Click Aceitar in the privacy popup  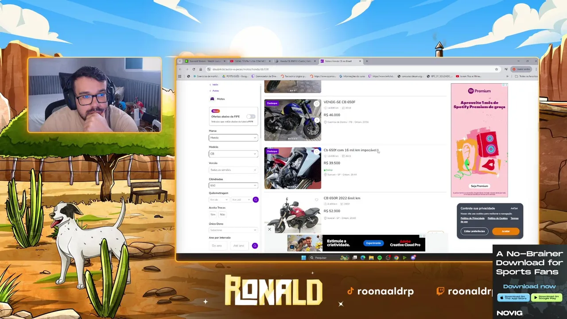(x=505, y=231)
